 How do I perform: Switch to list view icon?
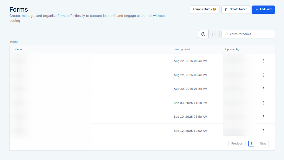(x=214, y=34)
